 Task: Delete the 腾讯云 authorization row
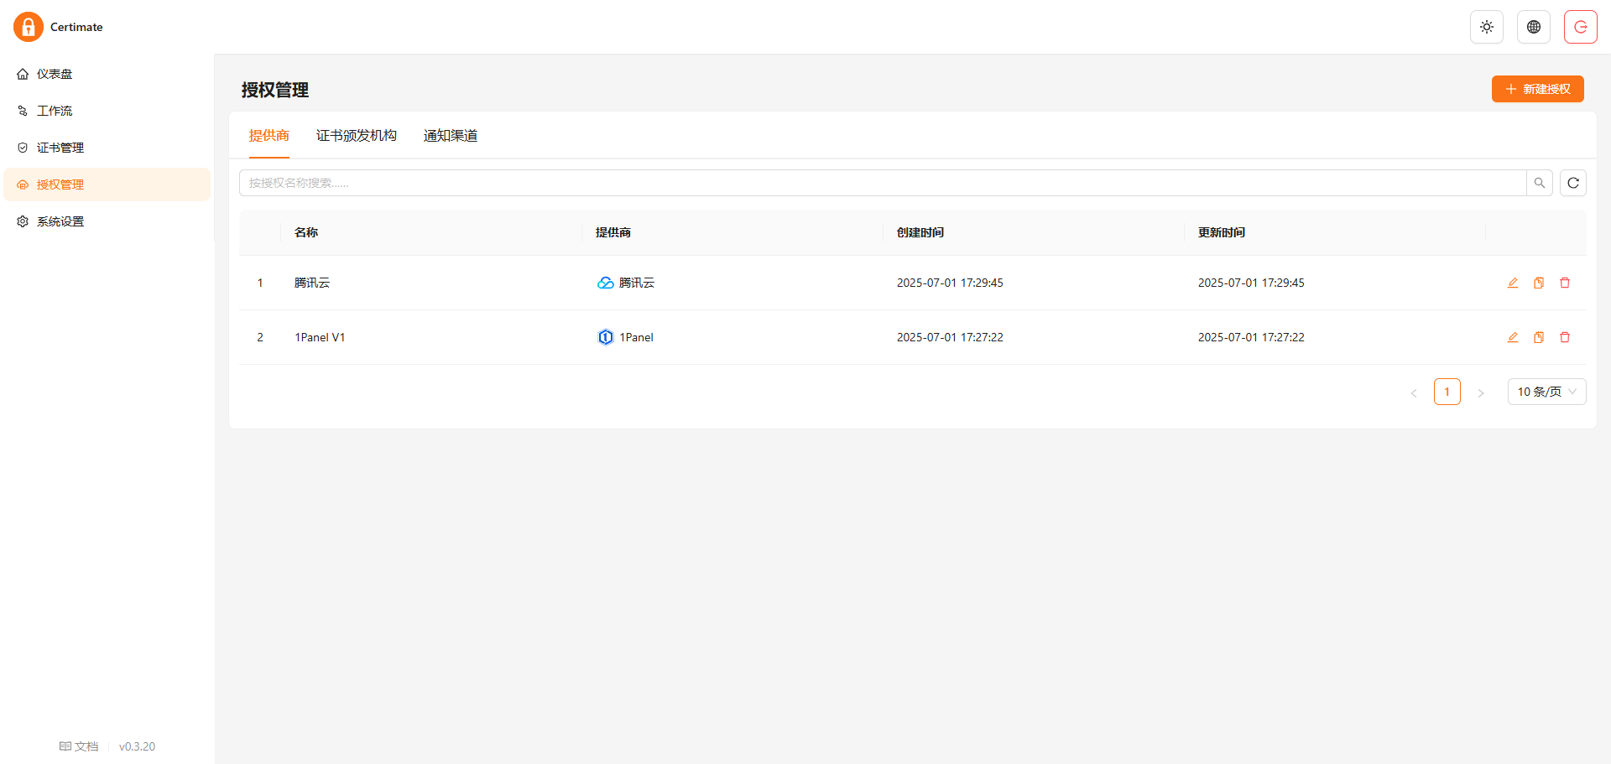pos(1565,283)
